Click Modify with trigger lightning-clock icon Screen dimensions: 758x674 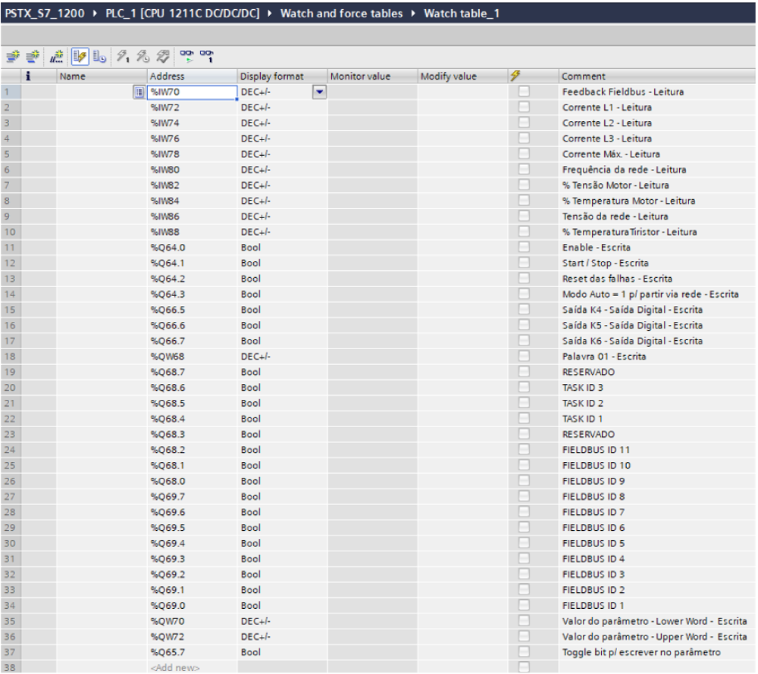click(143, 57)
